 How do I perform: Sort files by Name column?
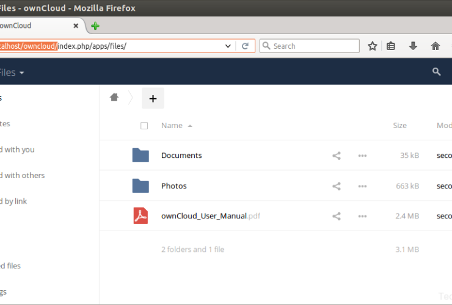(x=172, y=126)
